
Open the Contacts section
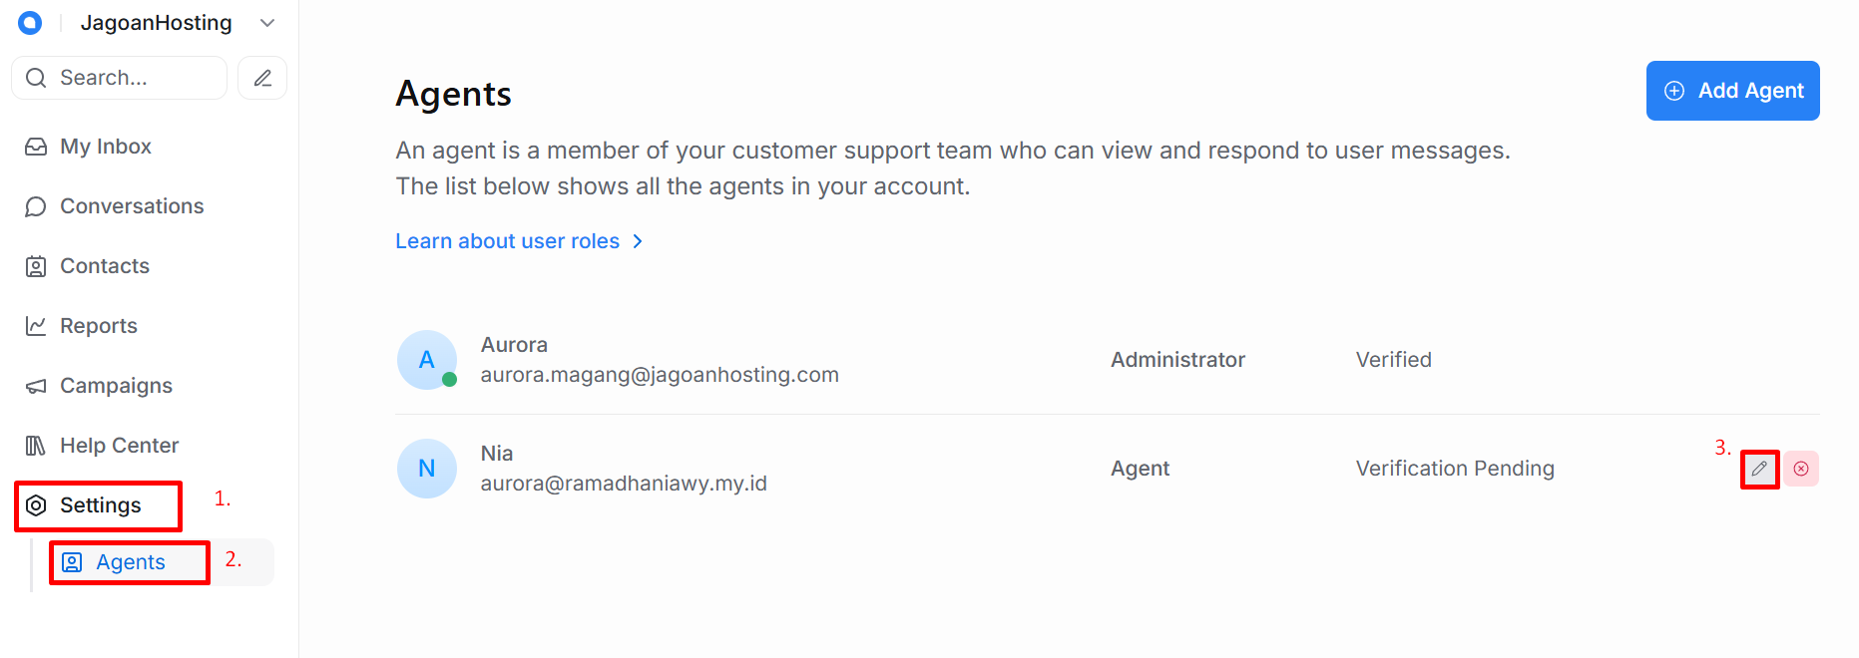point(104,266)
